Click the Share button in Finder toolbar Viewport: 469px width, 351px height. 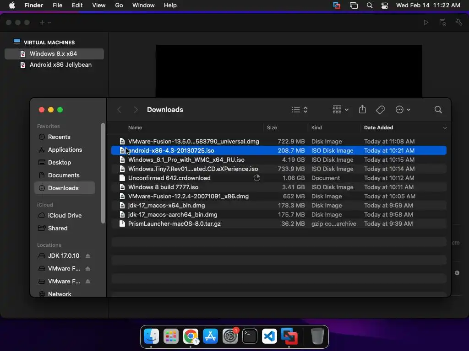(x=362, y=110)
